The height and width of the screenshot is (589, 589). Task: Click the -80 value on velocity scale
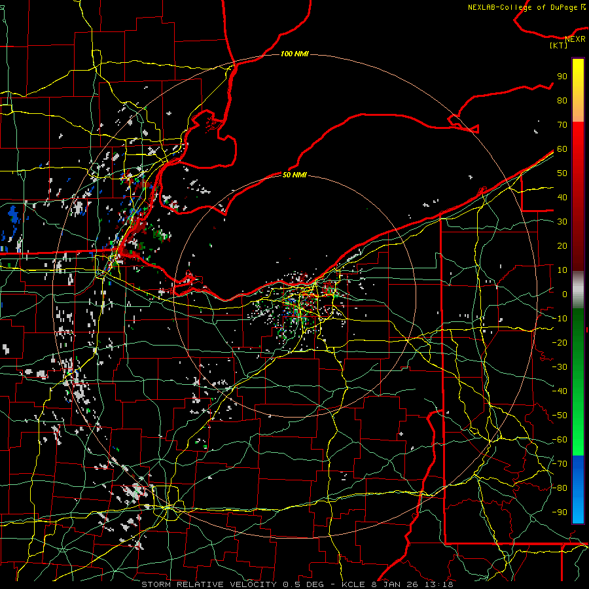click(x=560, y=488)
